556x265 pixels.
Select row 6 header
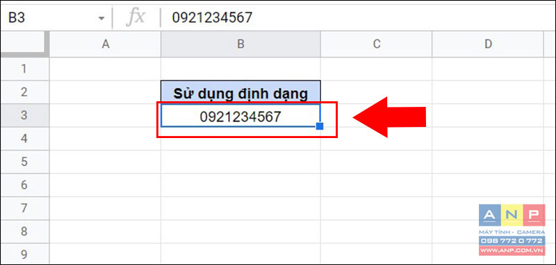(25, 185)
